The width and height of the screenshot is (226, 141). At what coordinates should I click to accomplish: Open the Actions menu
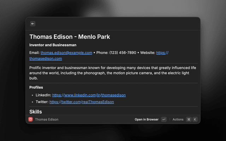click(178, 119)
